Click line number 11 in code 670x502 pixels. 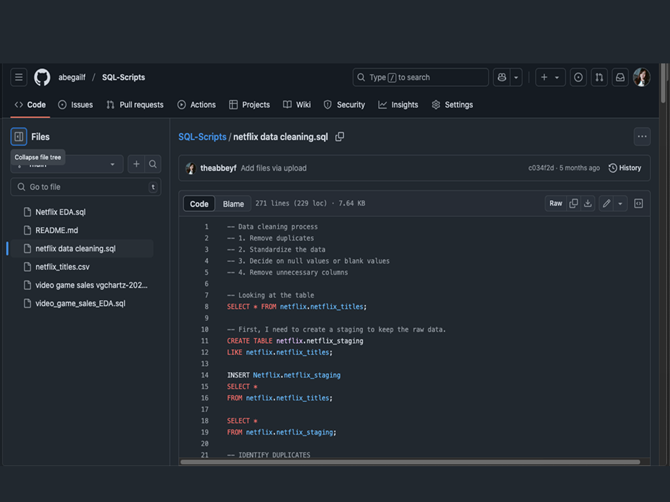205,341
